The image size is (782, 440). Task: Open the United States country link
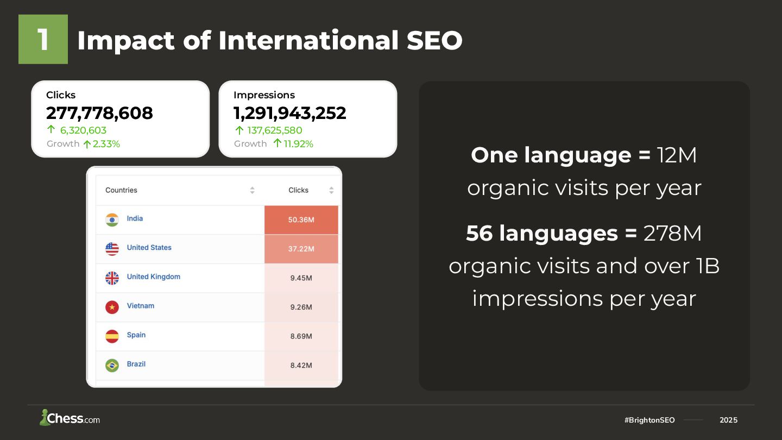coord(149,248)
